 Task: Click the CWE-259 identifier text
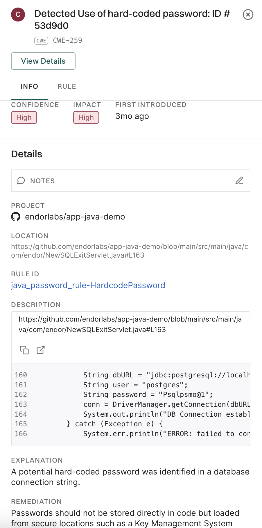pos(67,40)
